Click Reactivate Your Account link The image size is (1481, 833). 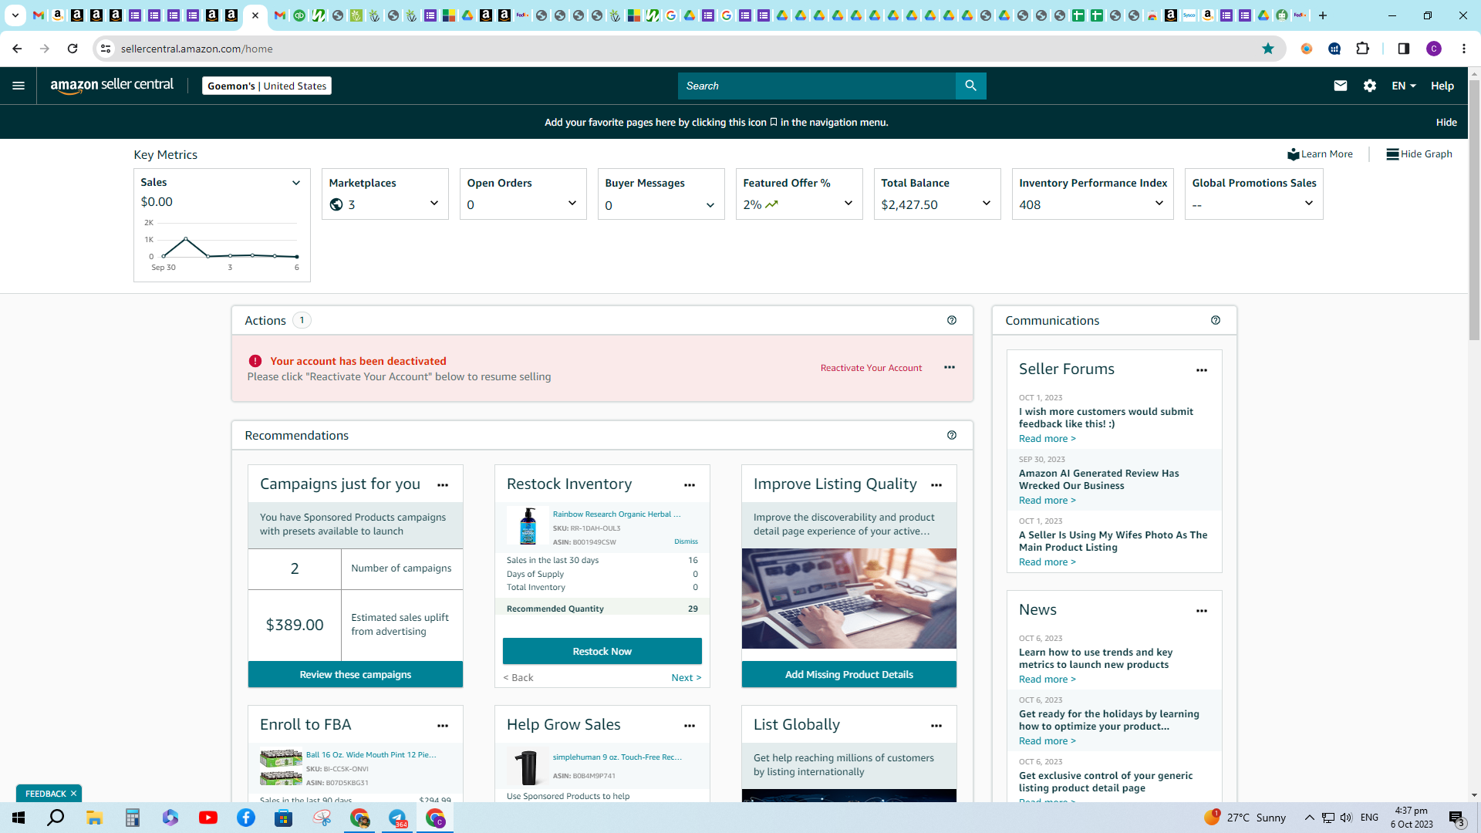pyautogui.click(x=871, y=368)
